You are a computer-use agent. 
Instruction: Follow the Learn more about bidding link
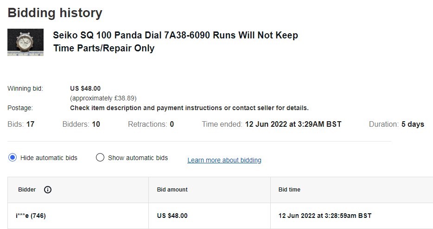224,160
